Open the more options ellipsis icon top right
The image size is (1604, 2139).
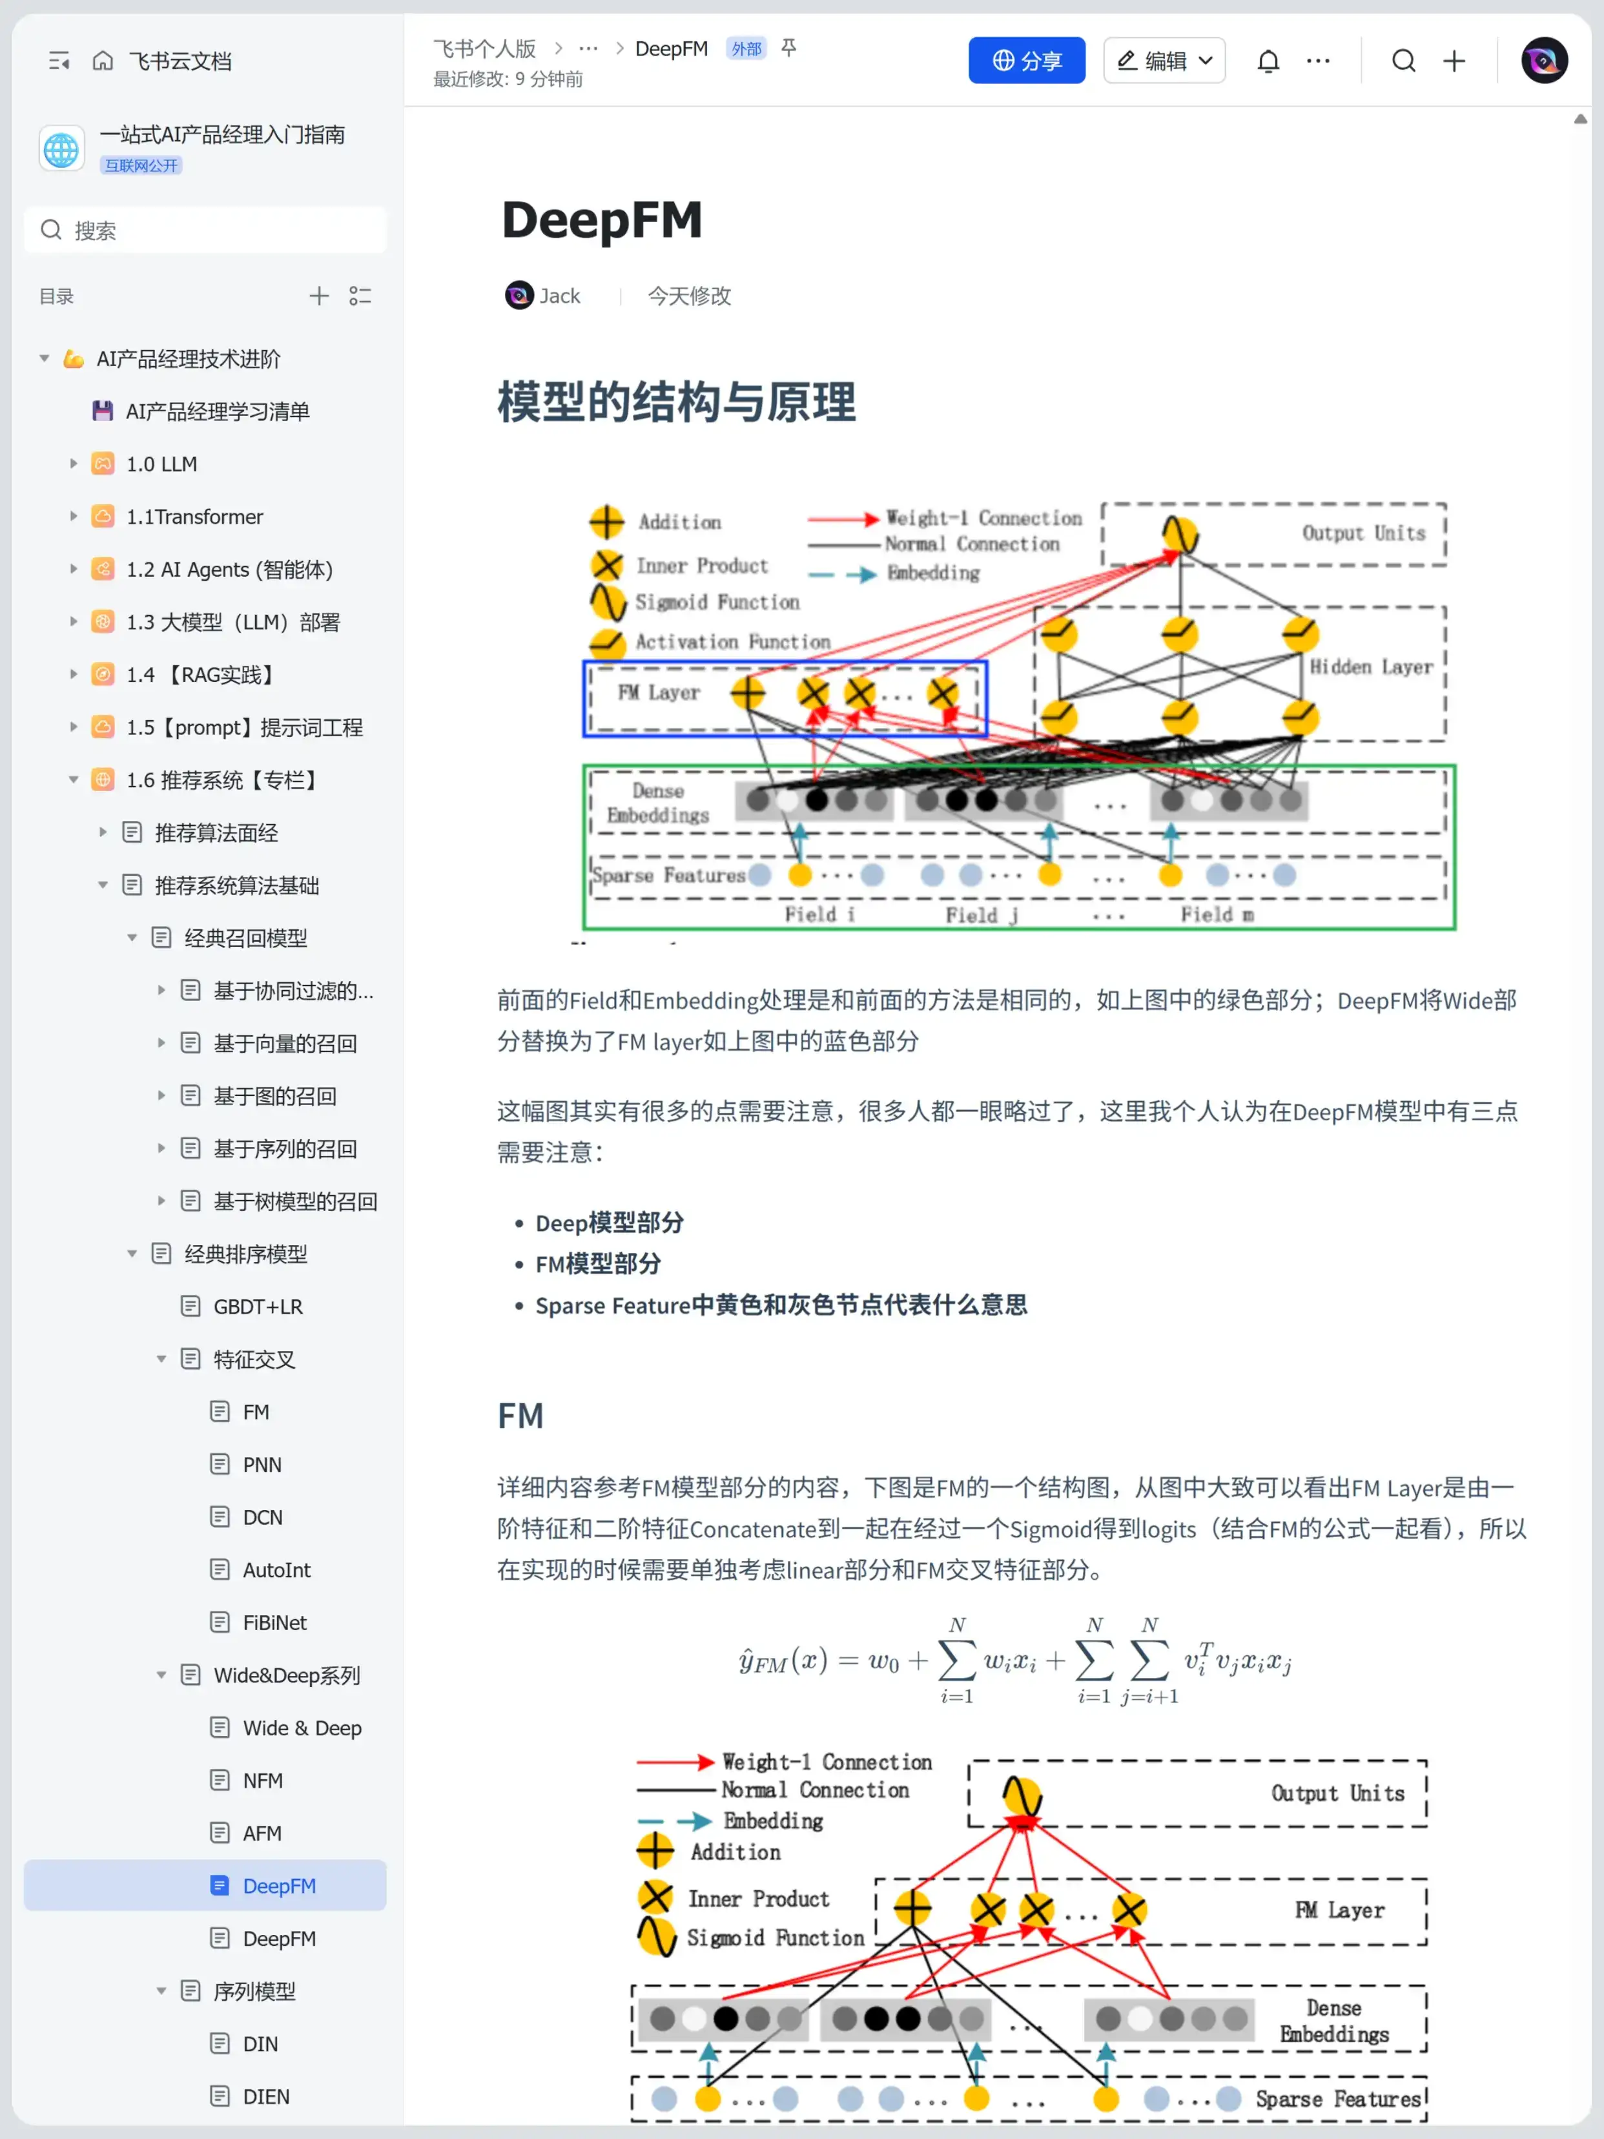[1318, 60]
